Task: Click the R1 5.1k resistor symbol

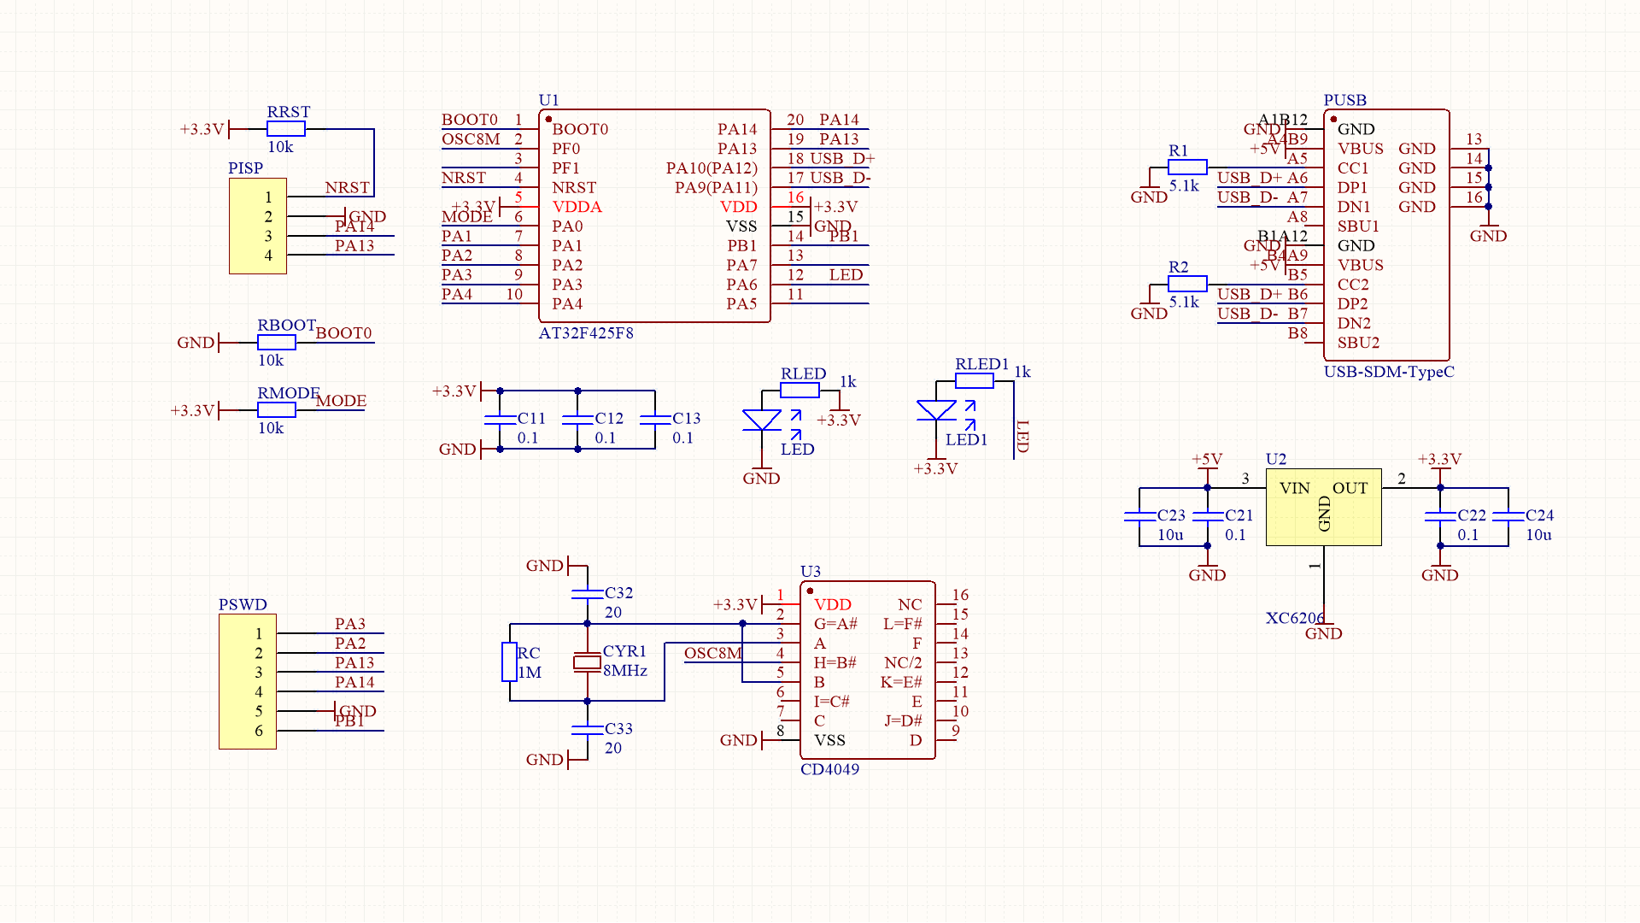Action: (1186, 168)
